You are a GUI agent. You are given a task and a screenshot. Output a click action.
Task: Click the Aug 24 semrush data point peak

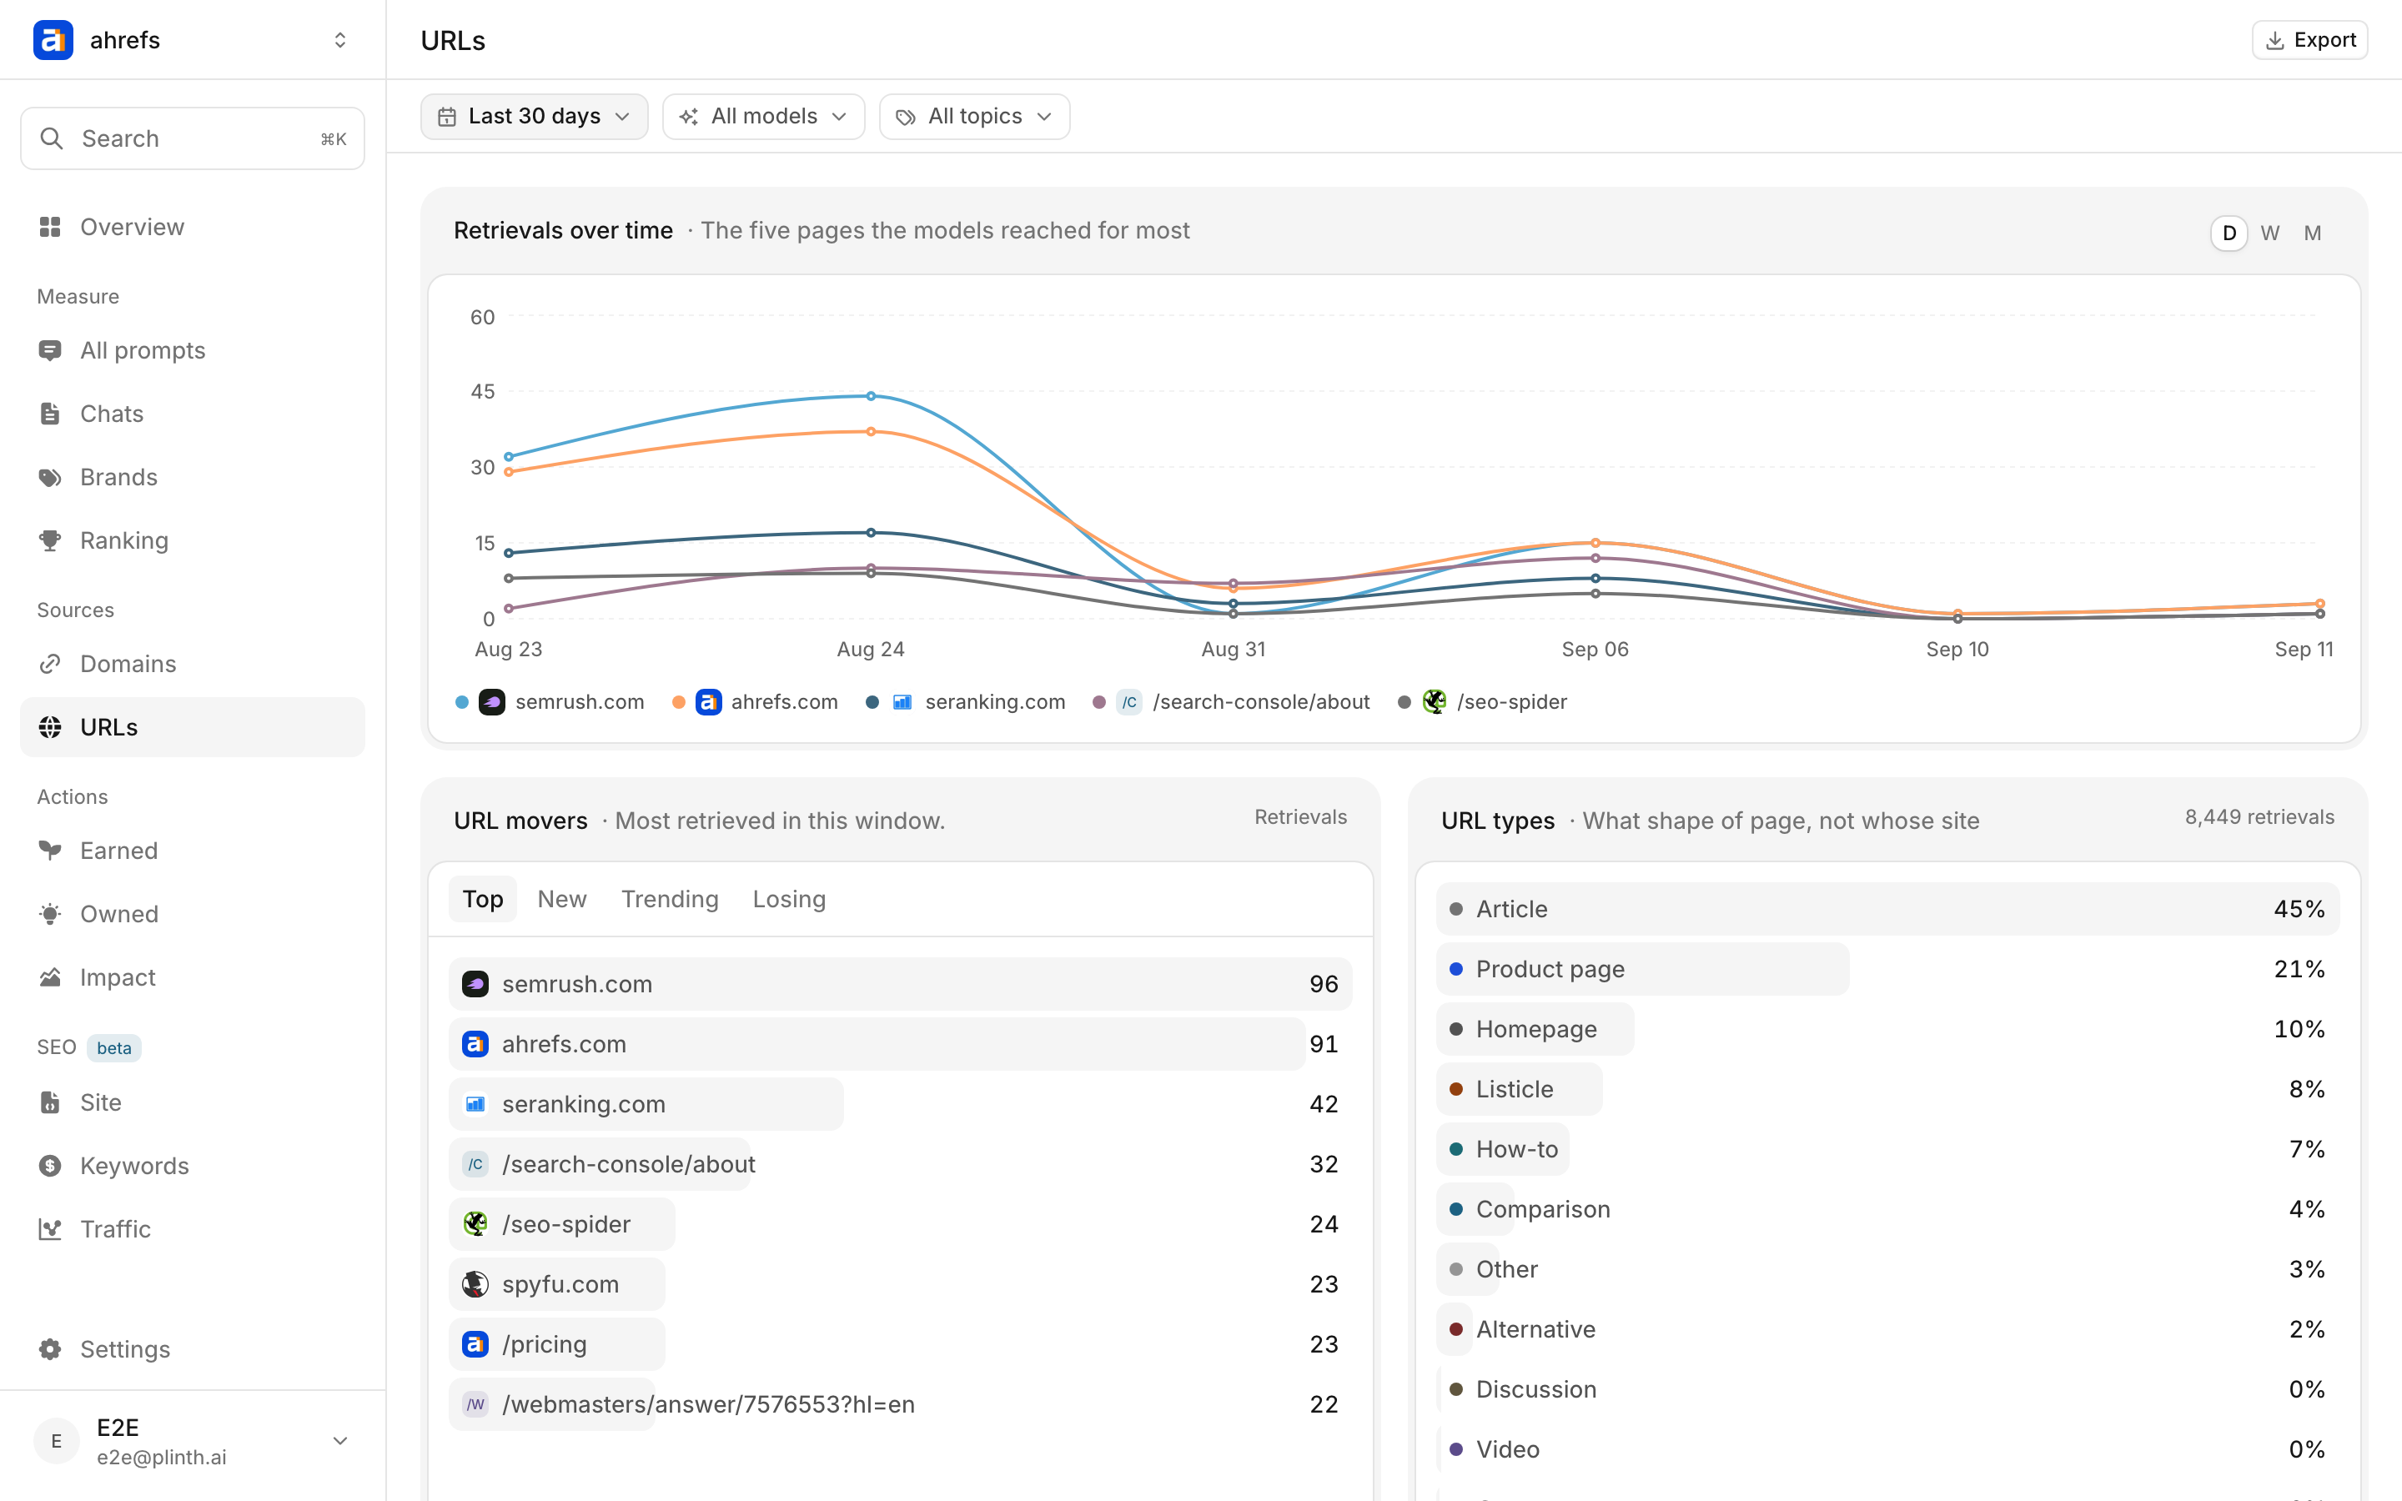(x=871, y=396)
